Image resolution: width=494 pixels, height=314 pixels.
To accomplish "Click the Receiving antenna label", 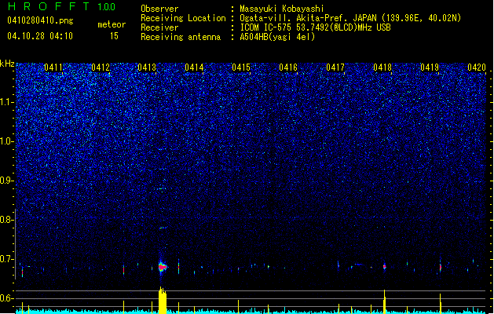I will [181, 37].
